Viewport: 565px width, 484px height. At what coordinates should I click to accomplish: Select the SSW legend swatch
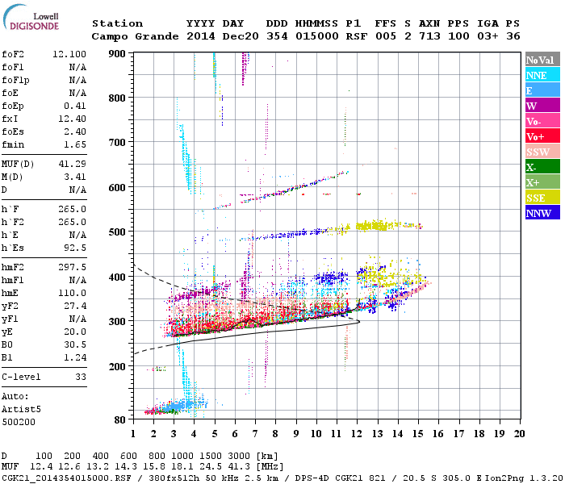pos(542,152)
